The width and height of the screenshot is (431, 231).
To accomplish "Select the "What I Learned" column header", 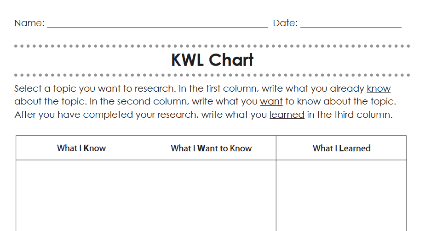I will tap(341, 148).
